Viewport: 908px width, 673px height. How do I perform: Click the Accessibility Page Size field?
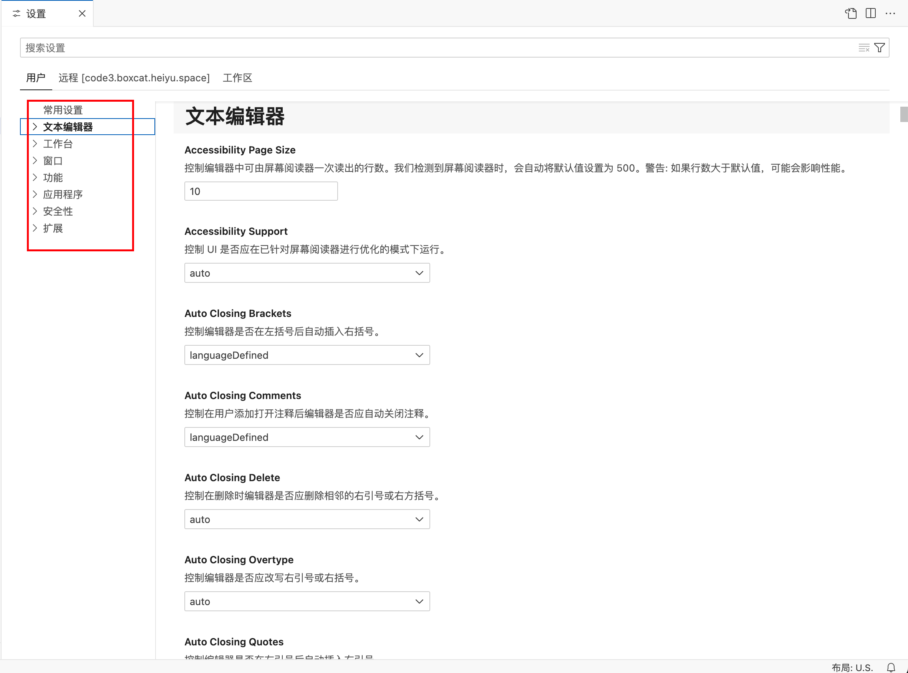coord(261,191)
